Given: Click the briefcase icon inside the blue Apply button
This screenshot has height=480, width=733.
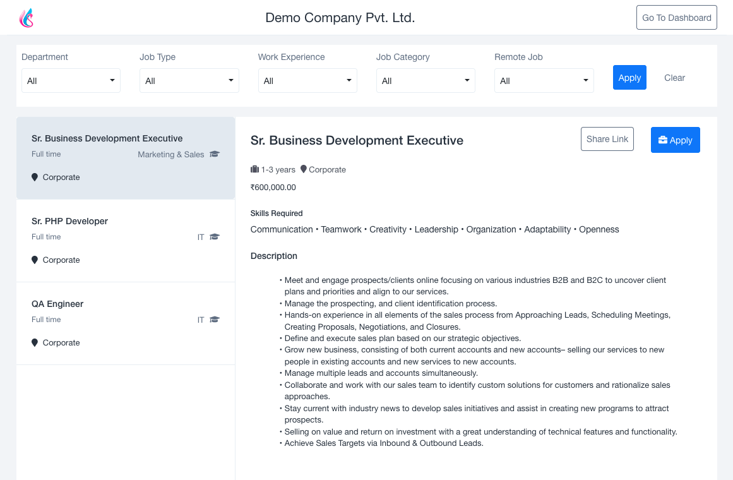Looking at the screenshot, I should point(662,140).
